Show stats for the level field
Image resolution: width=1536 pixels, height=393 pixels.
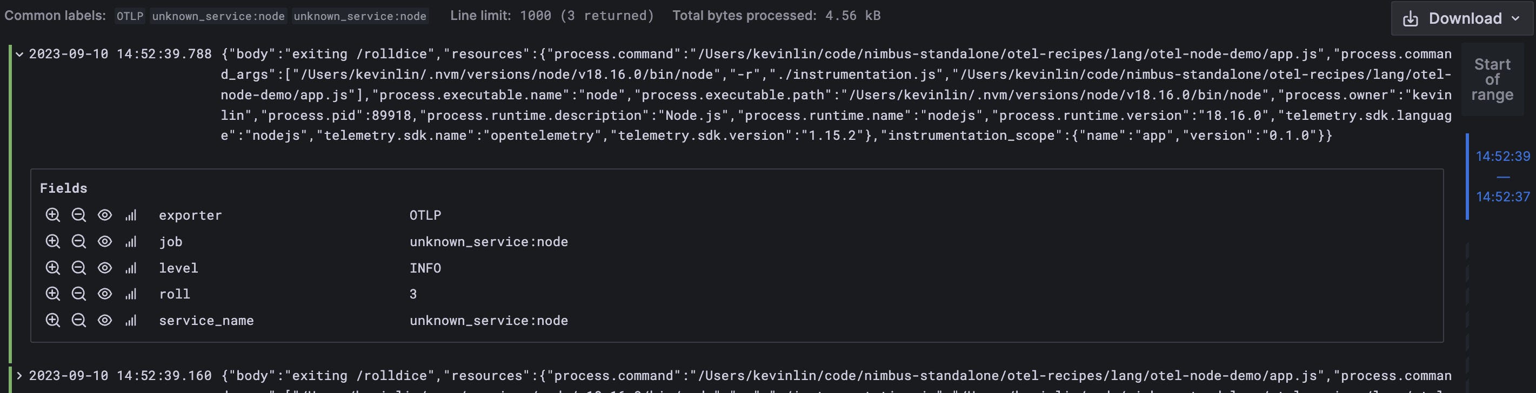(x=132, y=267)
